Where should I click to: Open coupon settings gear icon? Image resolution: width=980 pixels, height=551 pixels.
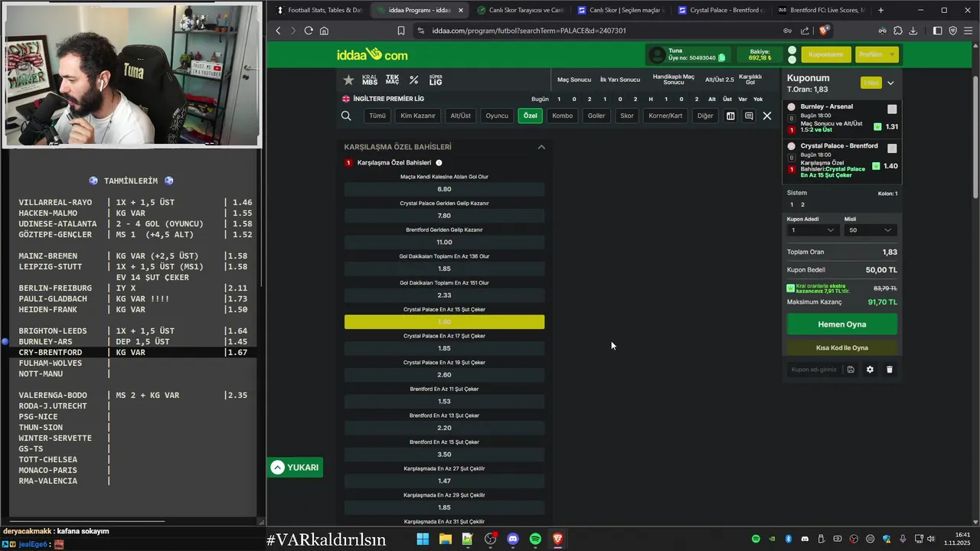(x=870, y=370)
